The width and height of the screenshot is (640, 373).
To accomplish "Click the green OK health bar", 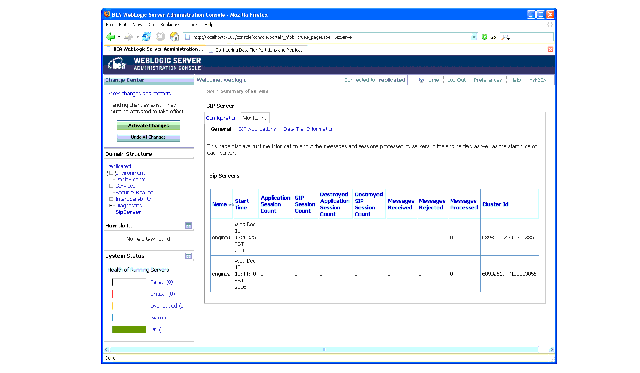I will click(129, 330).
